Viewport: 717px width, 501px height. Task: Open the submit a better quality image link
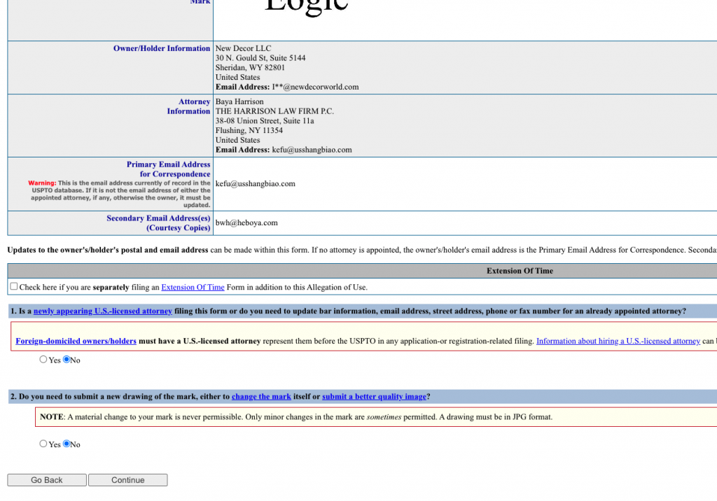tap(374, 396)
